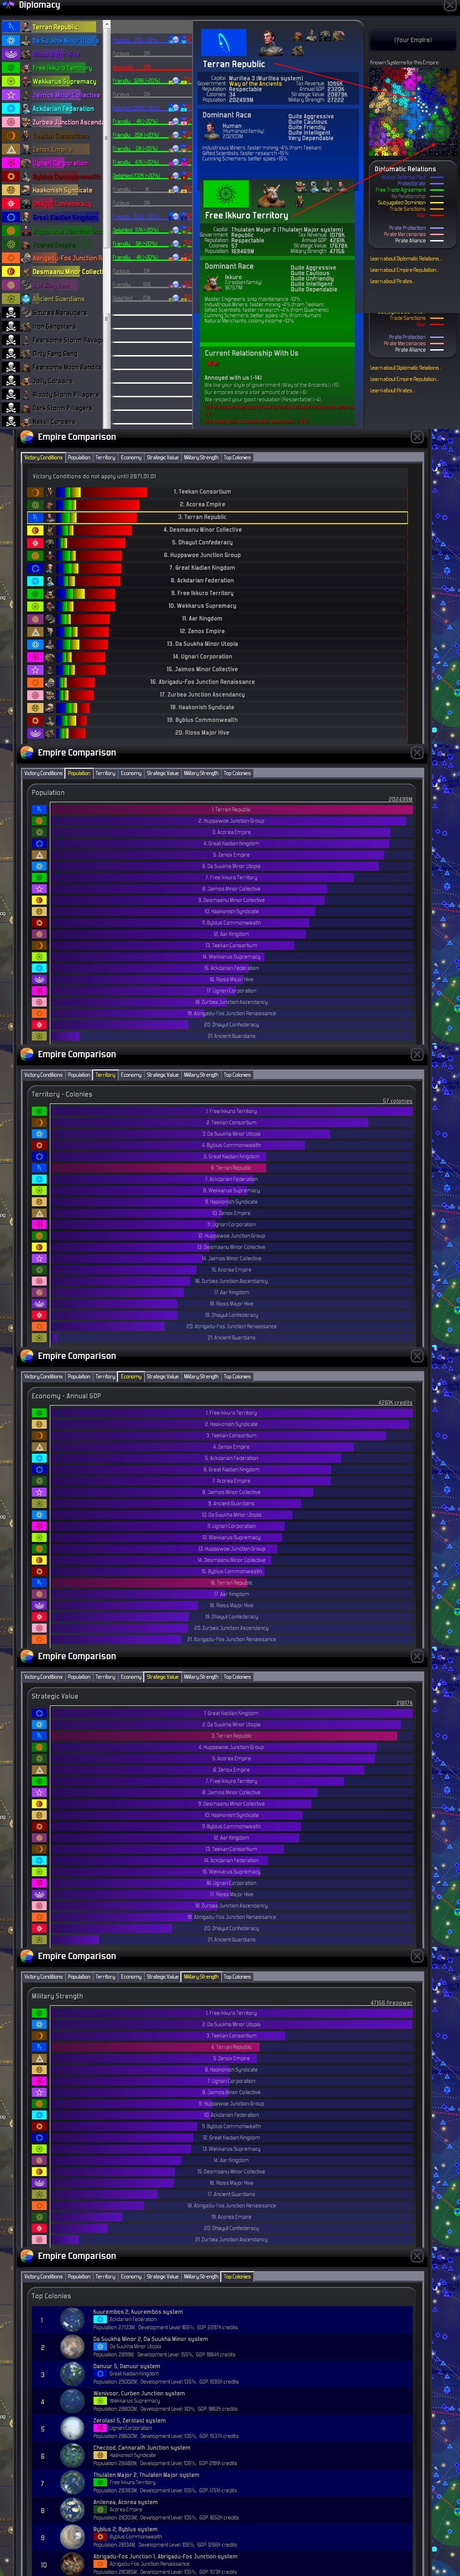Select 'Teekan Consortium' row in victory ranking
The image size is (460, 2576).
tap(217, 492)
